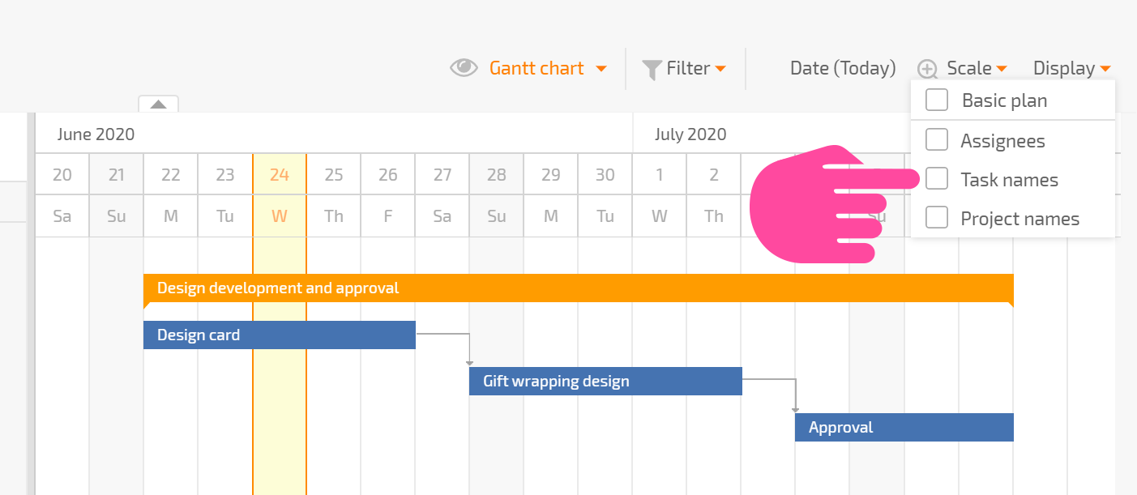Enable the Basic plan checkbox

pos(937,100)
